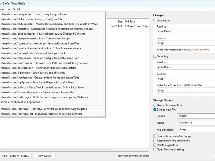Click the Remove All button
The height and width of the screenshot is (161, 215).
click(45, 156)
